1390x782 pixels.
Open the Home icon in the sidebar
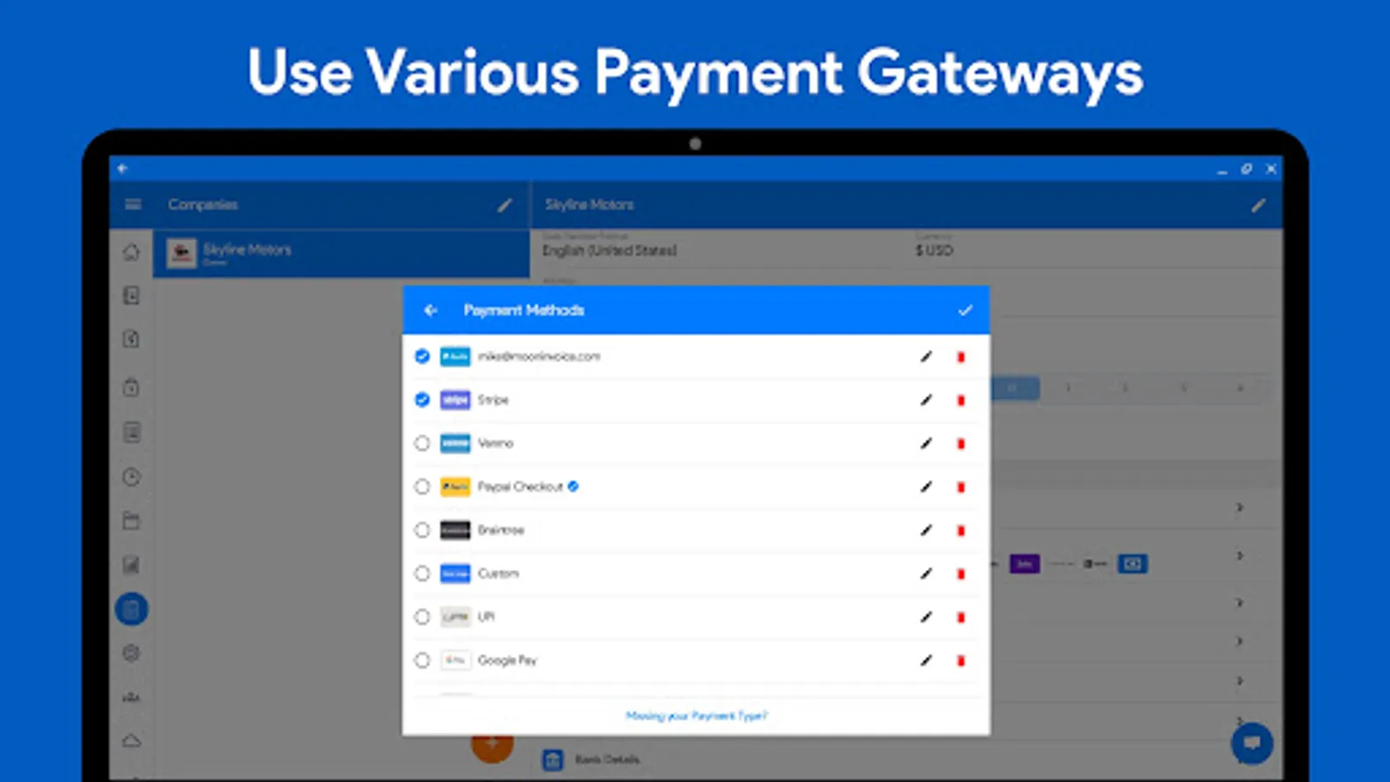tap(131, 252)
